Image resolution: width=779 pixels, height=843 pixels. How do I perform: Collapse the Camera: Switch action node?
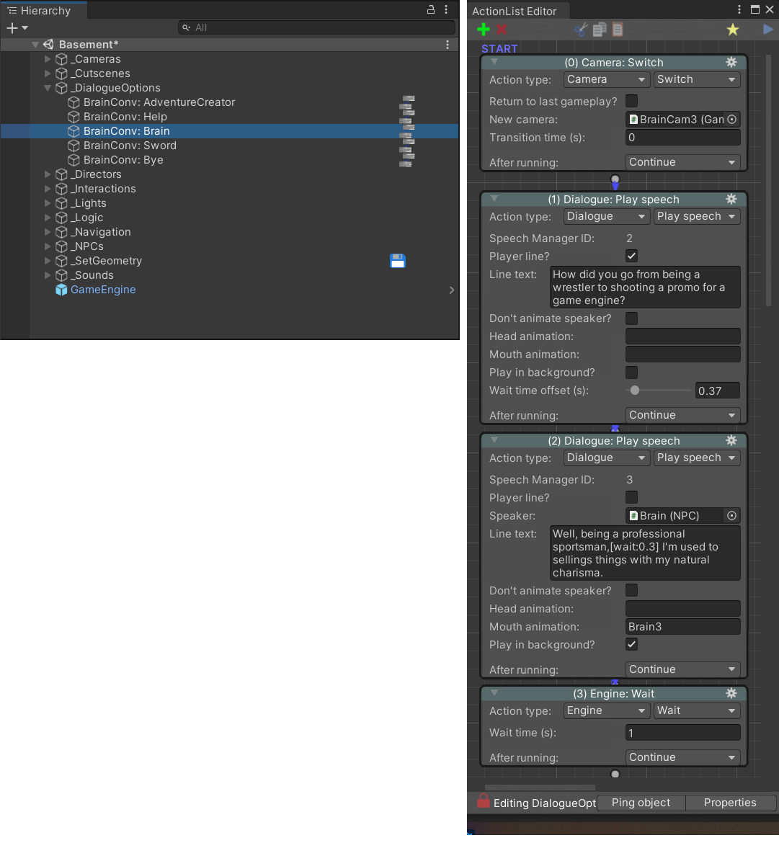pyautogui.click(x=494, y=62)
